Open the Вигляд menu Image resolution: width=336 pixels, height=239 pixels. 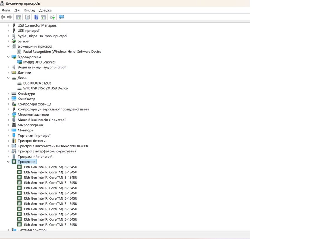(29, 10)
